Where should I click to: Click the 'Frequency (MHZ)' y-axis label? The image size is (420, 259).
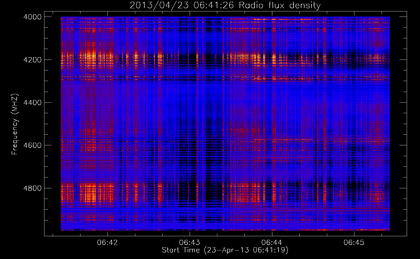tap(15, 124)
